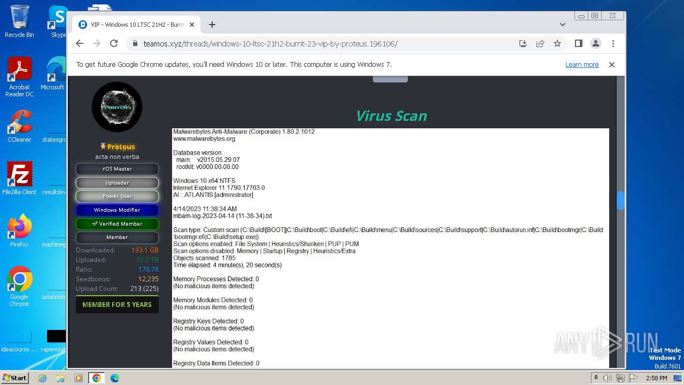
Task: Click Objects scanned: 1785 line
Action: [x=204, y=258]
